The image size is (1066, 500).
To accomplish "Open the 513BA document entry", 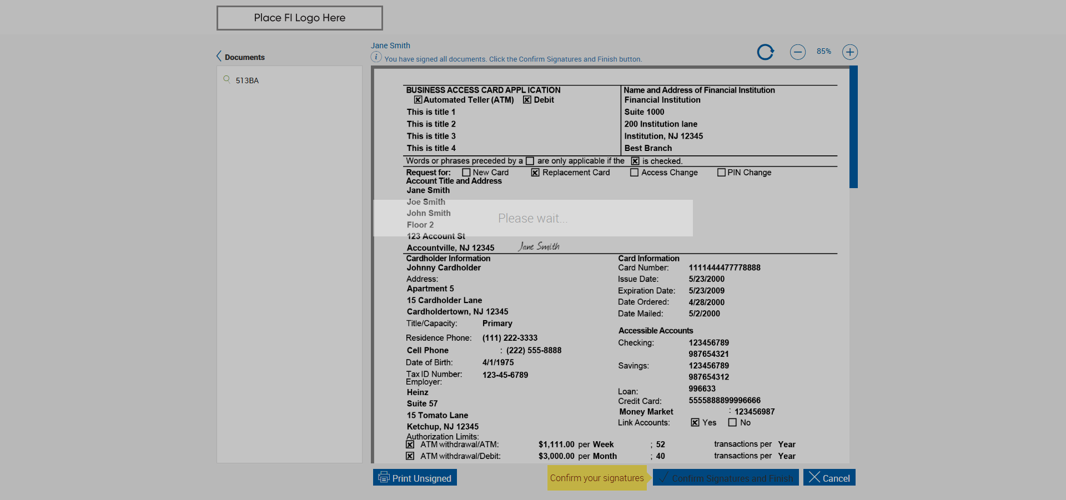I will [247, 80].
